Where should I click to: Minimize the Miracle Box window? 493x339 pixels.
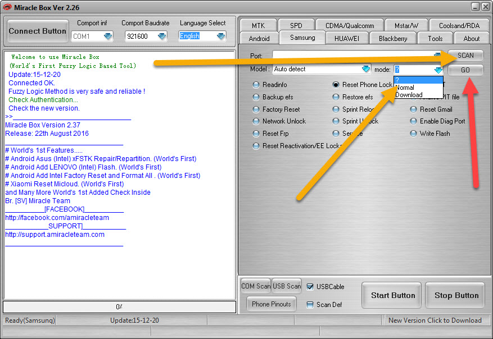(476, 7)
